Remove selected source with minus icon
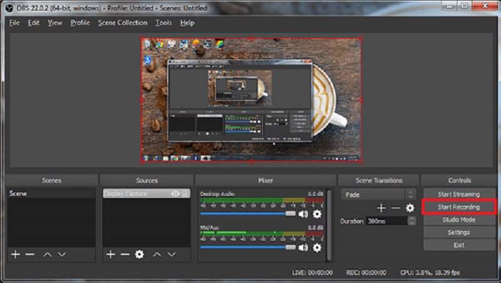 (125, 254)
